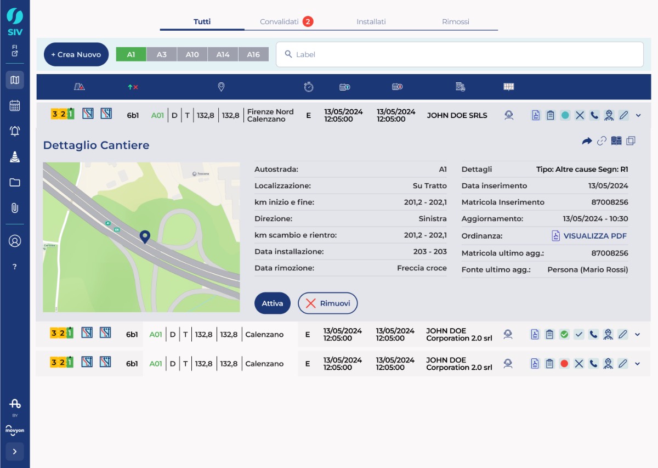Click X icon in last Calenzano row
The image size is (658, 468).
click(578, 363)
